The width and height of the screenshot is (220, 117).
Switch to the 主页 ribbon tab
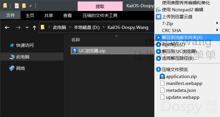[30, 15]
